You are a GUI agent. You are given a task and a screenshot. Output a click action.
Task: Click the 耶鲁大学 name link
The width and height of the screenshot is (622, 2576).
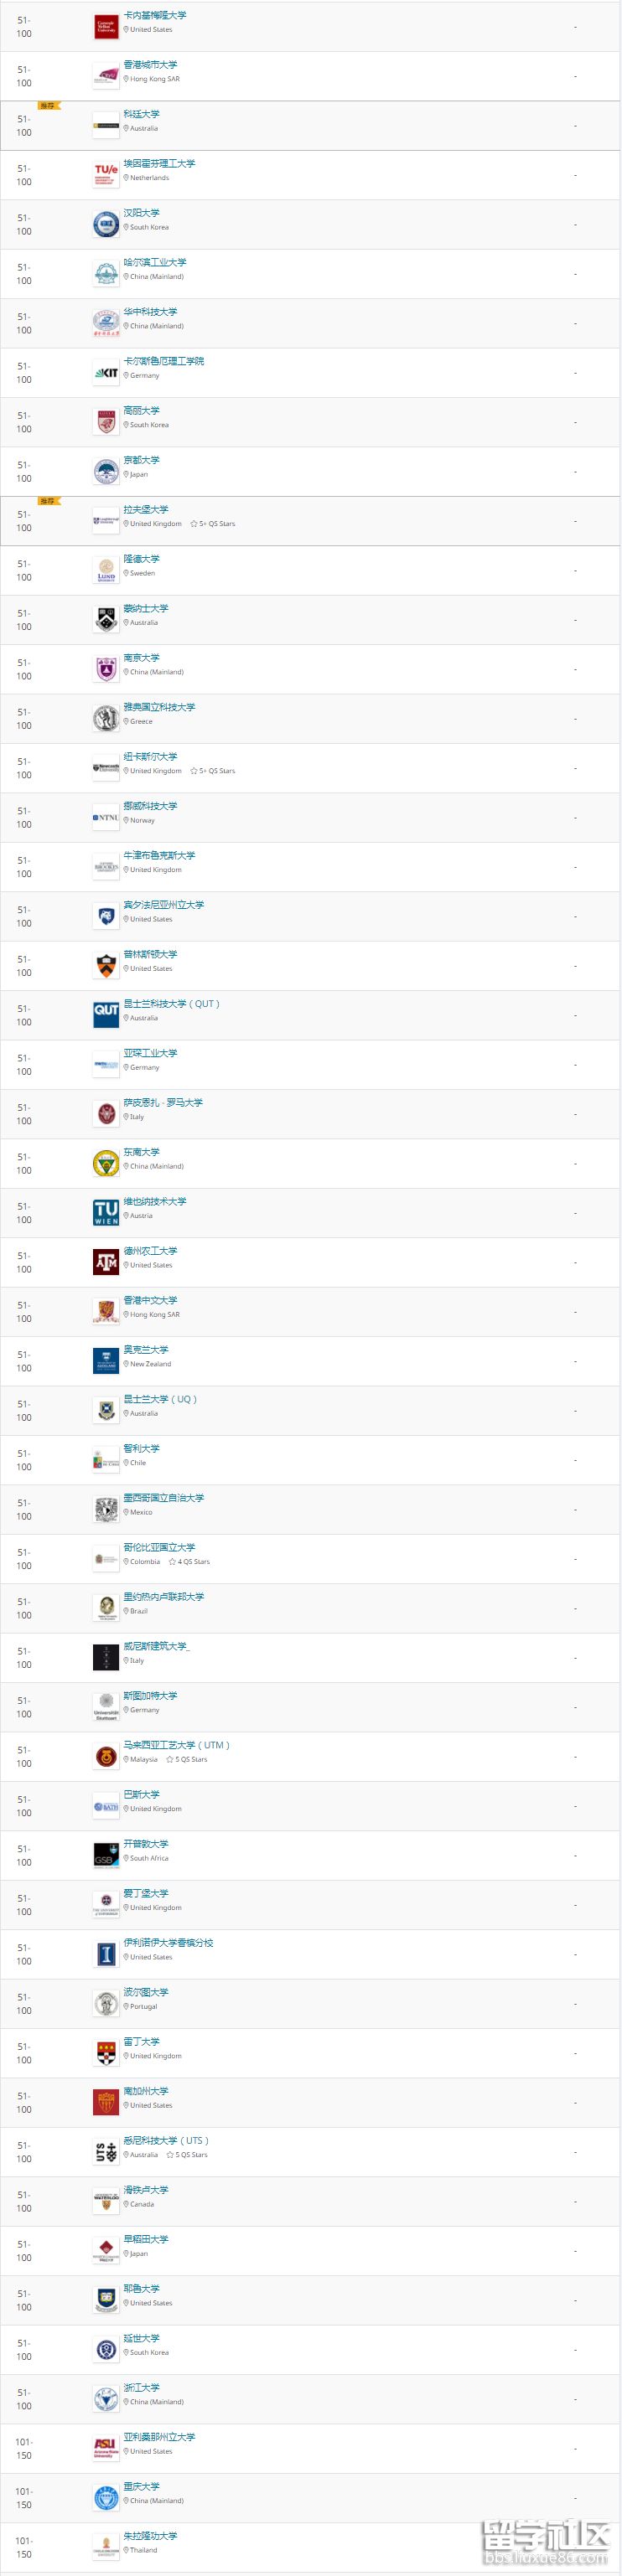pos(141,2288)
